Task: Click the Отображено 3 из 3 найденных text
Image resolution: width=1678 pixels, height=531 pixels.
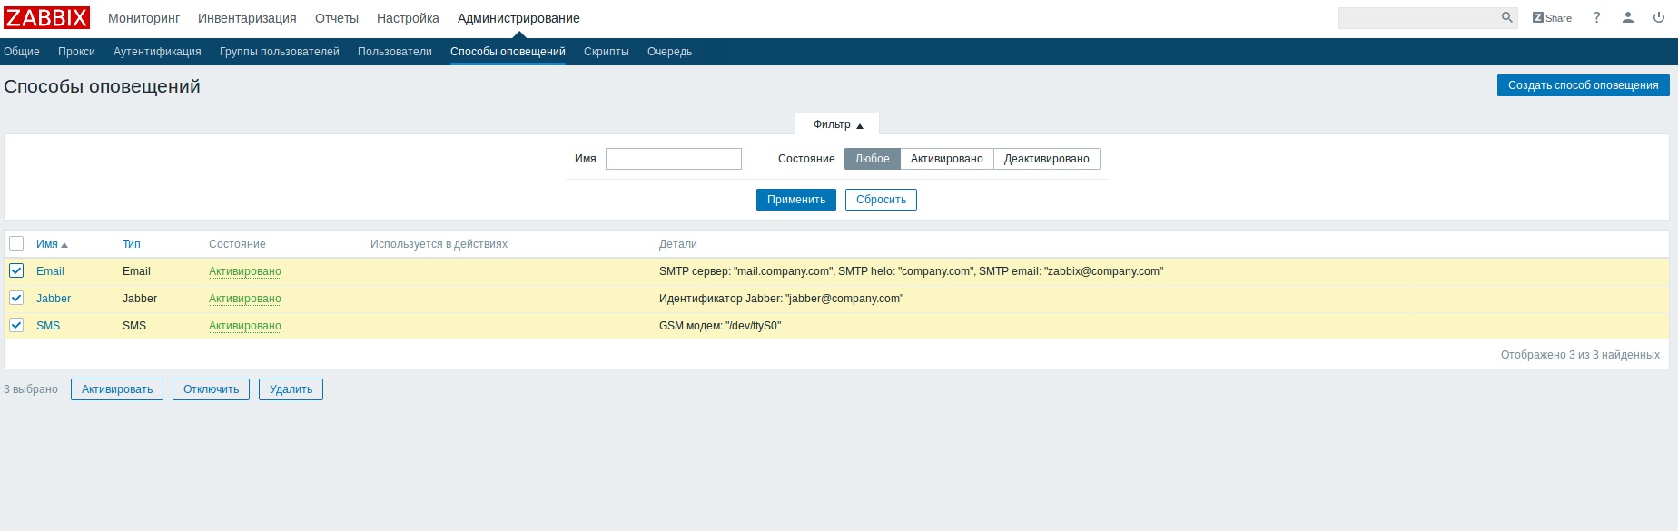Action: tap(1580, 355)
